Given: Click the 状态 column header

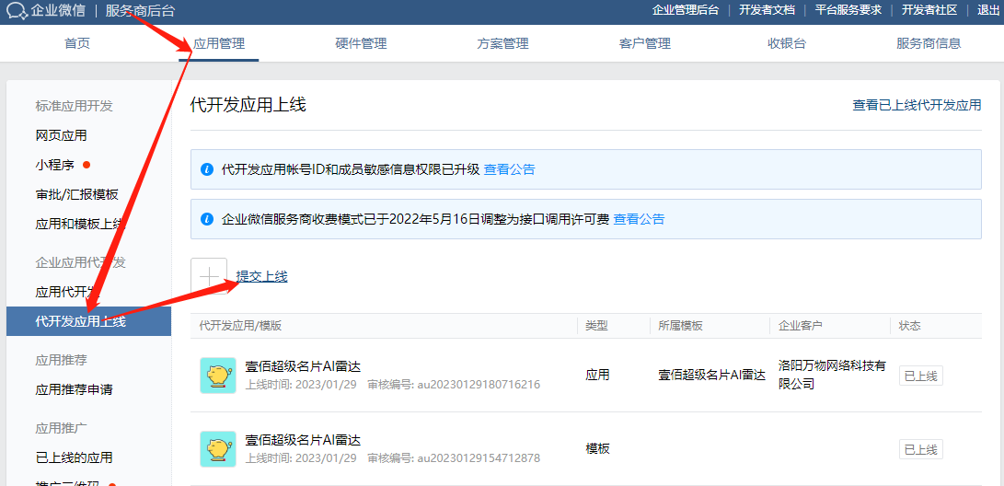Looking at the screenshot, I should pyautogui.click(x=910, y=326).
